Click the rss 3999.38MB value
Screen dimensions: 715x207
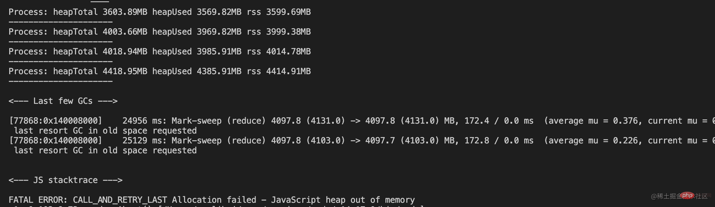pos(279,32)
